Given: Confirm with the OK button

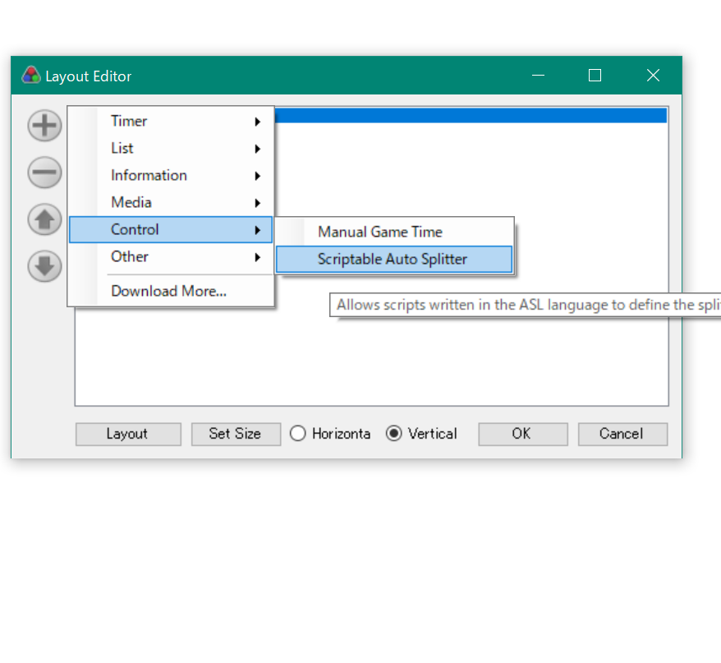Looking at the screenshot, I should [523, 434].
